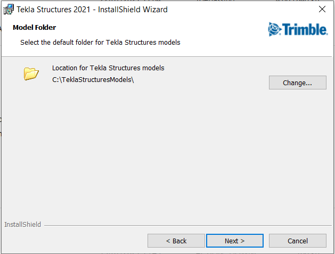Go to previous step with Back

176,241
